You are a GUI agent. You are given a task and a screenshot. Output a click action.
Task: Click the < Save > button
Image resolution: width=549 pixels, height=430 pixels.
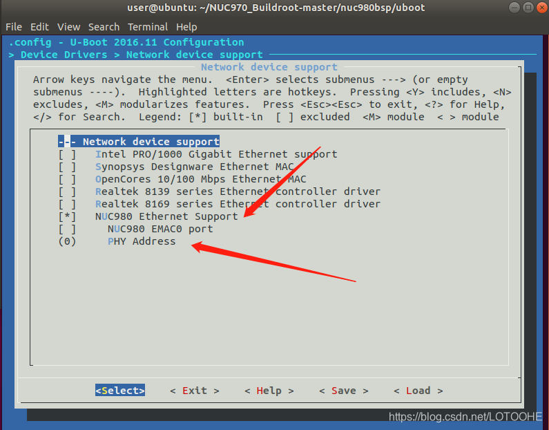pos(343,391)
